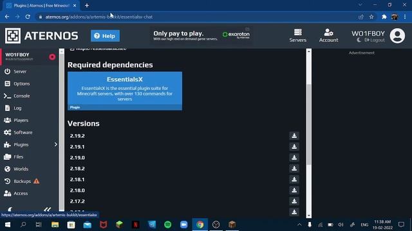Open the EssentialsX dependency card
Screen dimensions: 412x231
[125, 91]
